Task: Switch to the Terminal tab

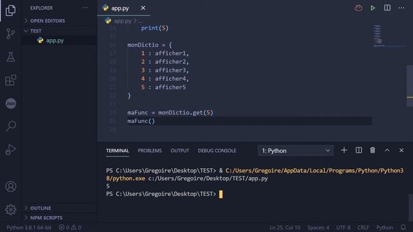Action: 117,151
